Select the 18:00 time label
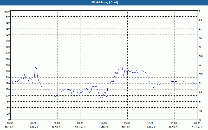The width and height of the screenshot is (208, 130). (x=150, y=123)
